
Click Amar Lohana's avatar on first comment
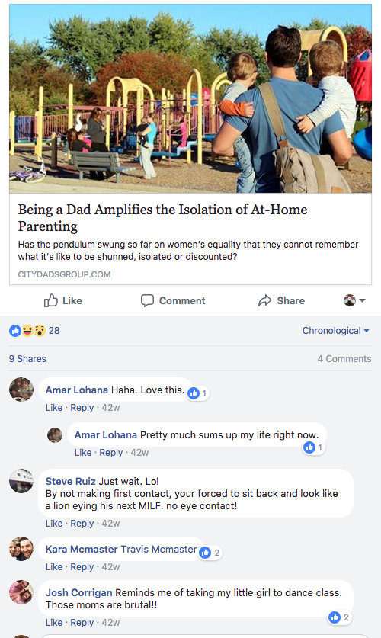[x=21, y=390]
